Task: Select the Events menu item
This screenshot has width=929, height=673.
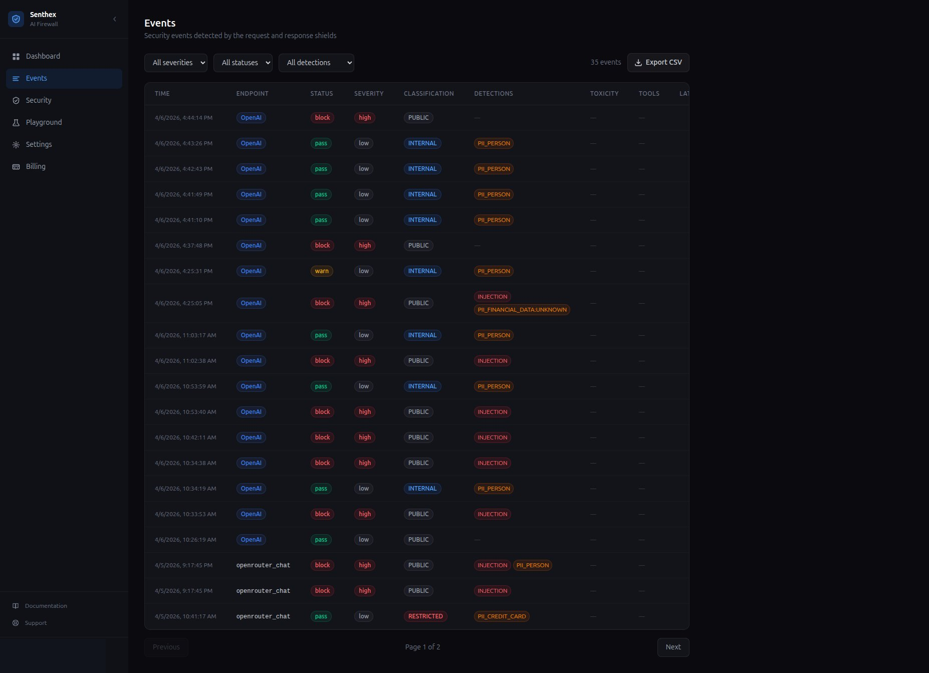Action: click(x=64, y=79)
